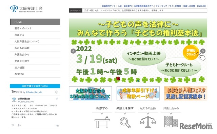
Task: Open 会員専用サイト top link
Action: pos(108,6)
